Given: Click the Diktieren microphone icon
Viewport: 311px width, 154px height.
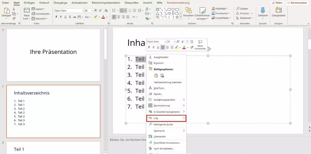Looking at the screenshot, I should pos(263,10).
